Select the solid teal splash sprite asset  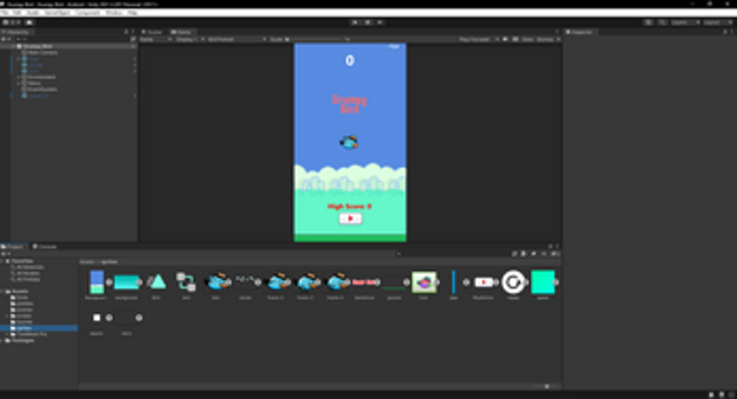pyautogui.click(x=543, y=282)
